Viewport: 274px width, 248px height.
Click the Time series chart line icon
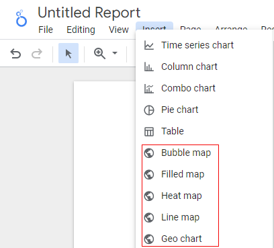149,45
